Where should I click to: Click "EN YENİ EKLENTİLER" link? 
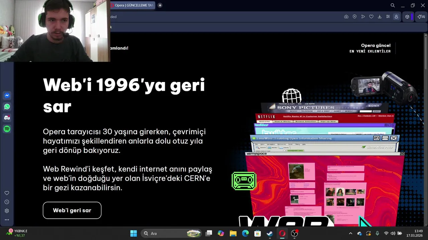(370, 51)
